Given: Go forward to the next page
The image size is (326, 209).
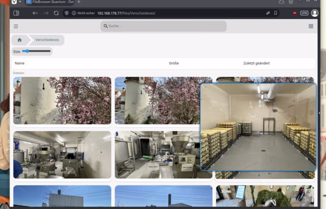Looking at the screenshot, I should (46, 13).
